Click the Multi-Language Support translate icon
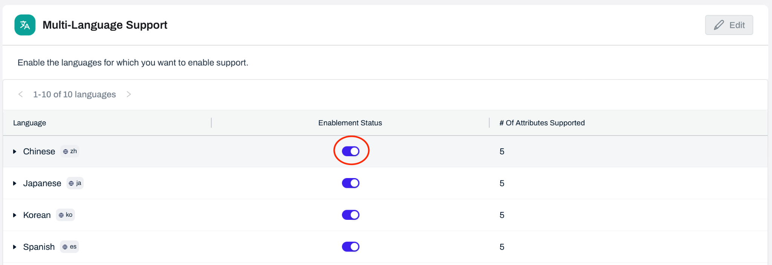The width and height of the screenshot is (772, 265). (x=25, y=25)
